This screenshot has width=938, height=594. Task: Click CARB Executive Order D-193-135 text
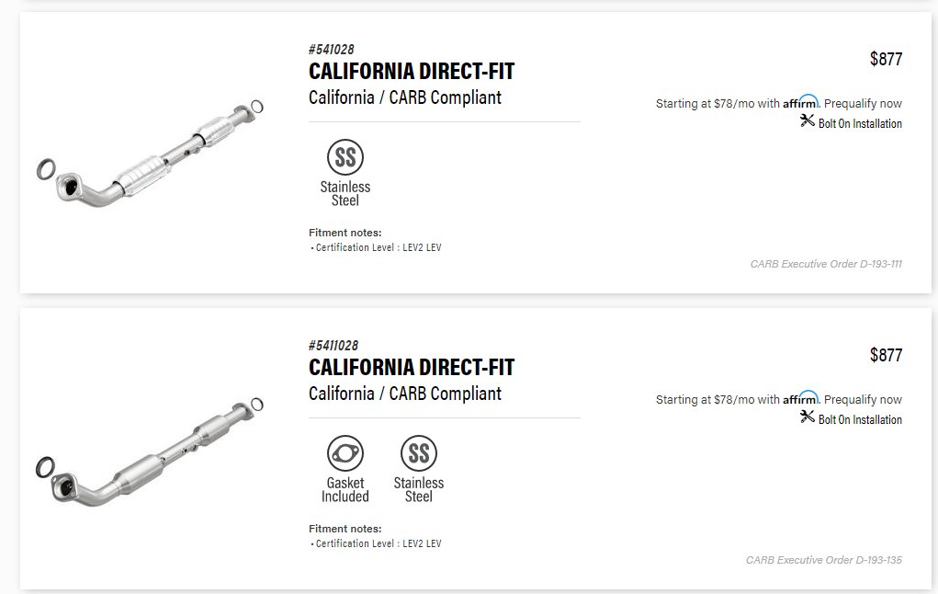click(x=824, y=560)
